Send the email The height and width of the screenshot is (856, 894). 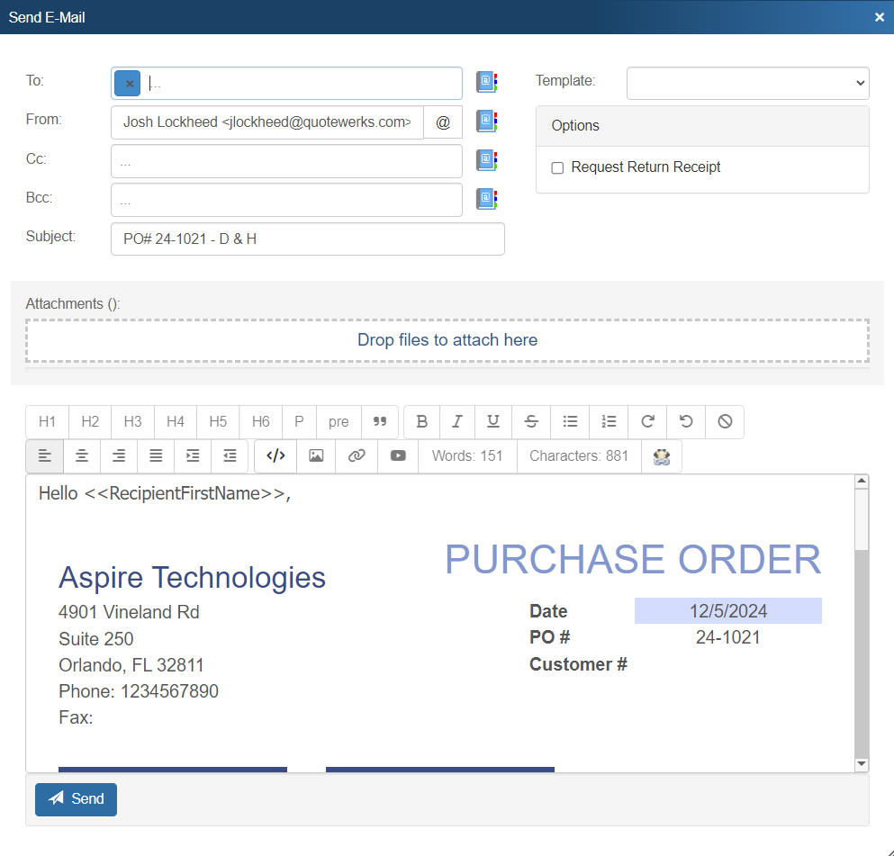pyautogui.click(x=76, y=799)
